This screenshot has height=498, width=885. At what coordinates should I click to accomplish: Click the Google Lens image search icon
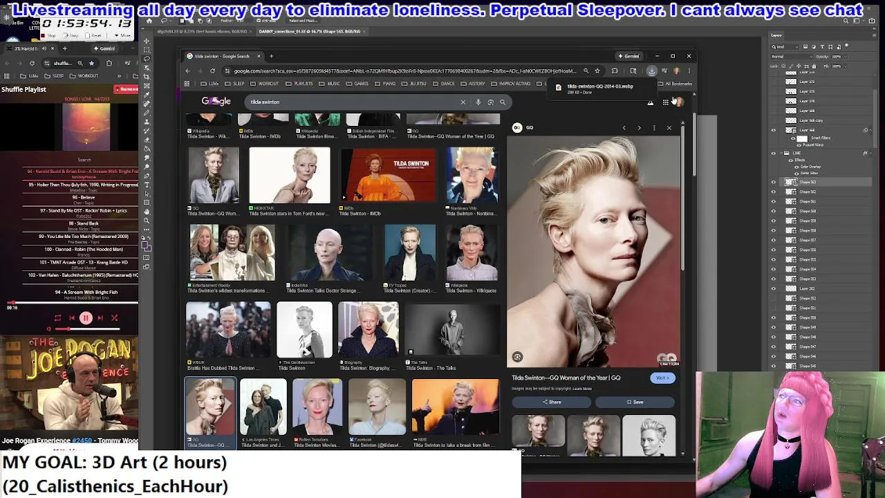pyautogui.click(x=490, y=102)
